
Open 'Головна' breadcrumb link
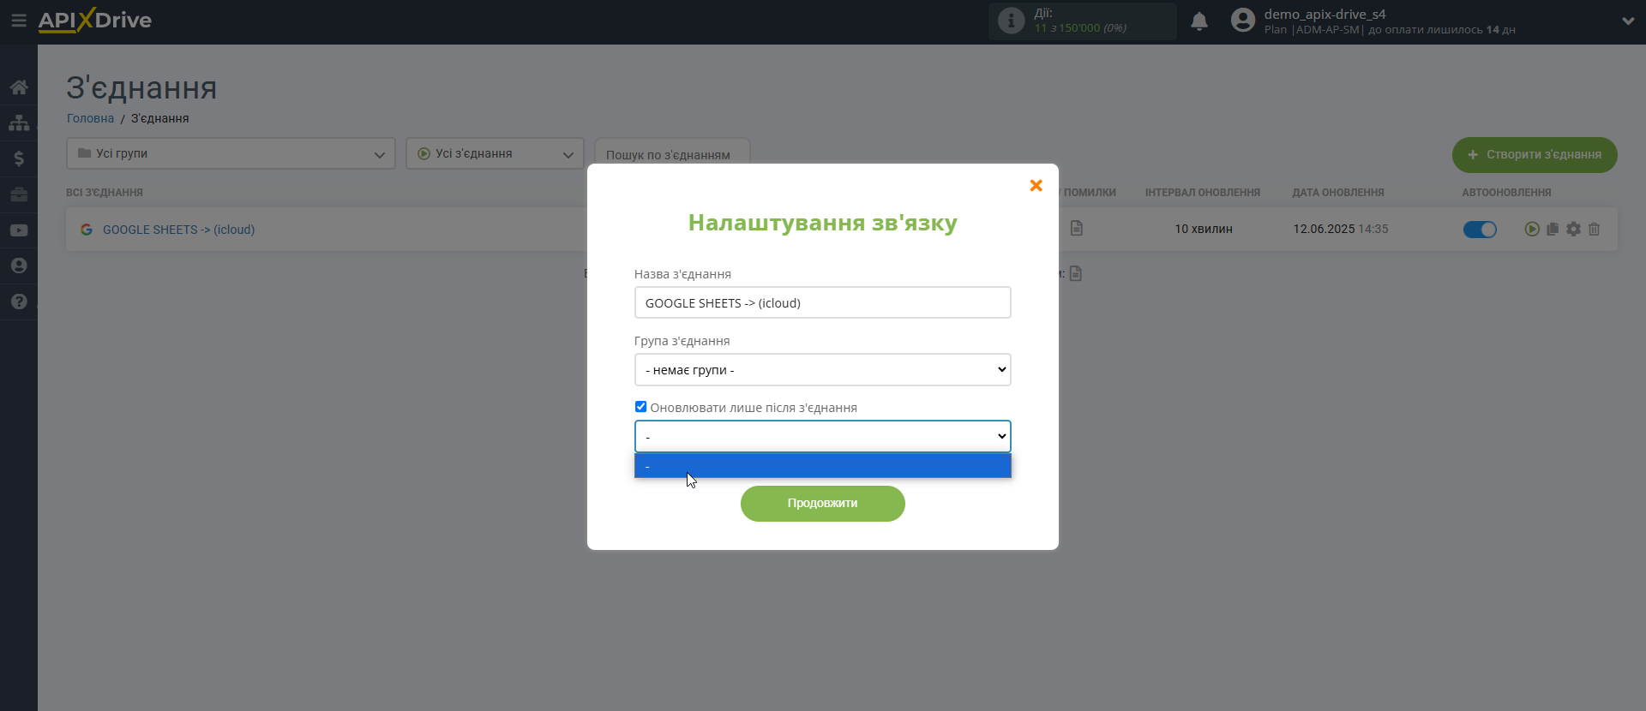tap(90, 118)
